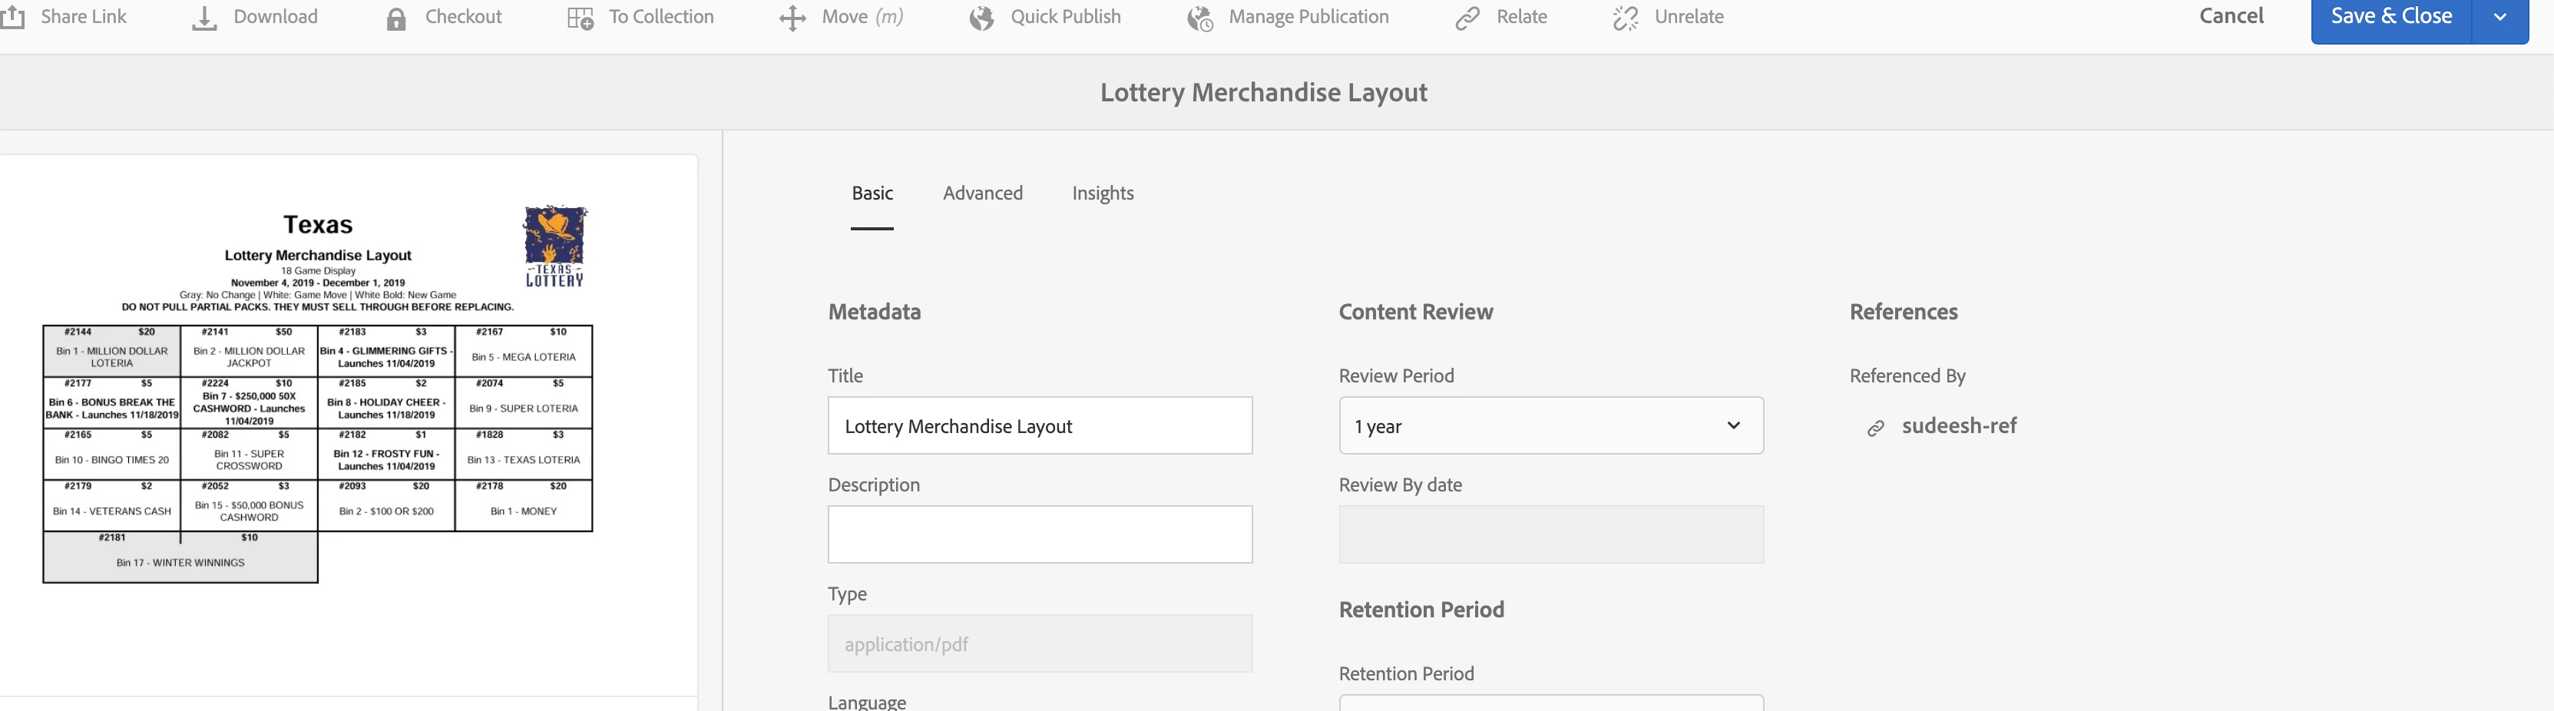Viewport: 2554px width, 711px height.
Task: Click the Checkout label in toolbar
Action: [463, 17]
